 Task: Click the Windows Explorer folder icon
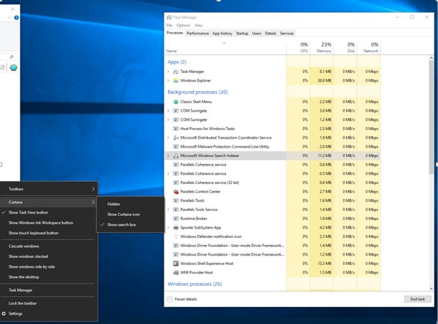click(x=176, y=80)
